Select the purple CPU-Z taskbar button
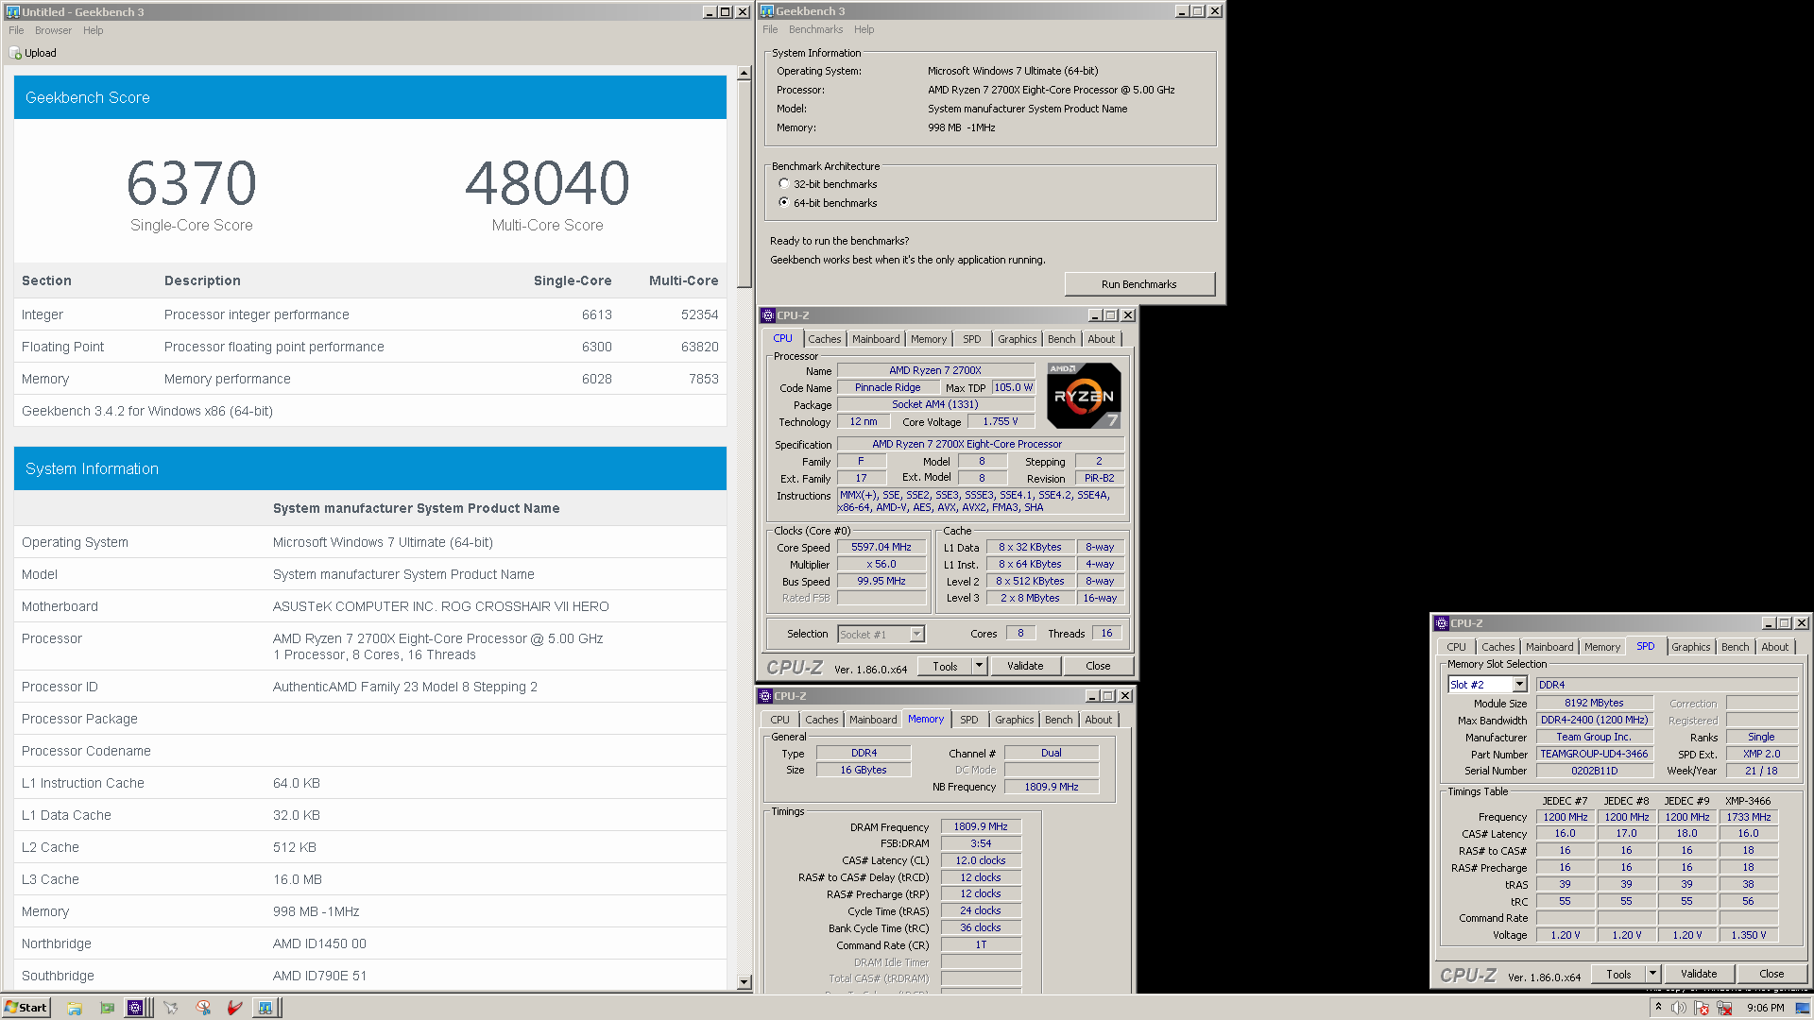This screenshot has width=1814, height=1020. (x=136, y=1008)
